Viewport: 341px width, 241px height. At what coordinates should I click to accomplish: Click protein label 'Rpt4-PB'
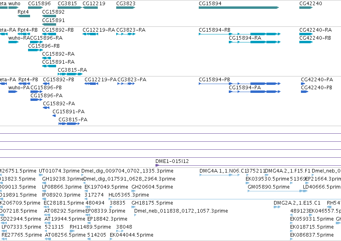pos(28,80)
